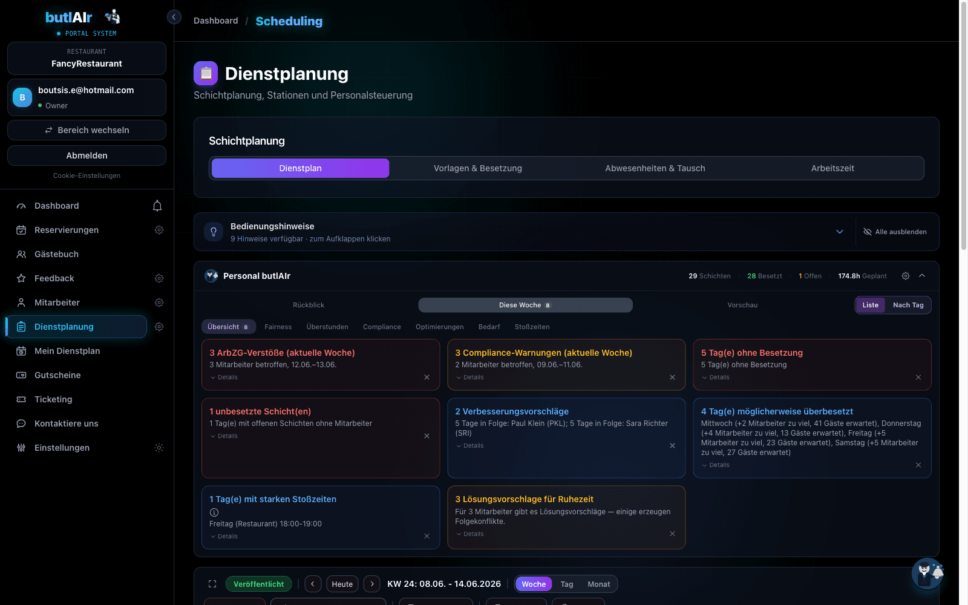Switch to the Compliance sub-tab
This screenshot has height=605, width=968.
pos(382,327)
